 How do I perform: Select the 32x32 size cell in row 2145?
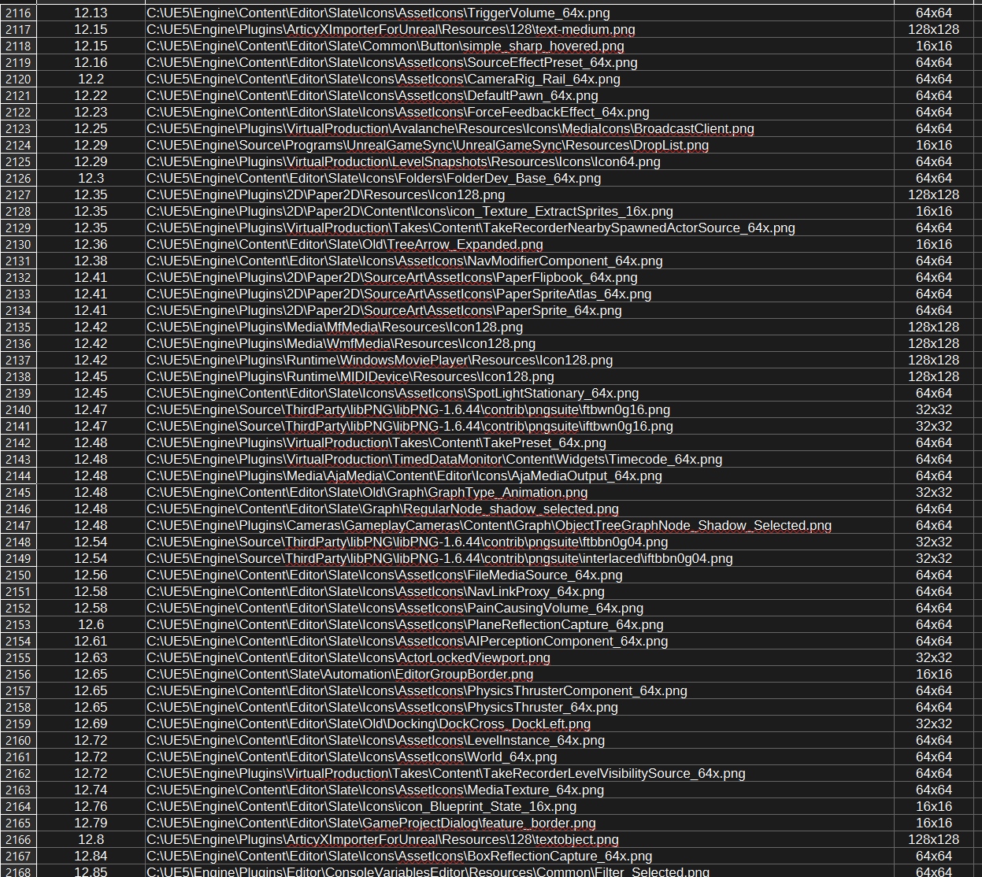pos(933,492)
